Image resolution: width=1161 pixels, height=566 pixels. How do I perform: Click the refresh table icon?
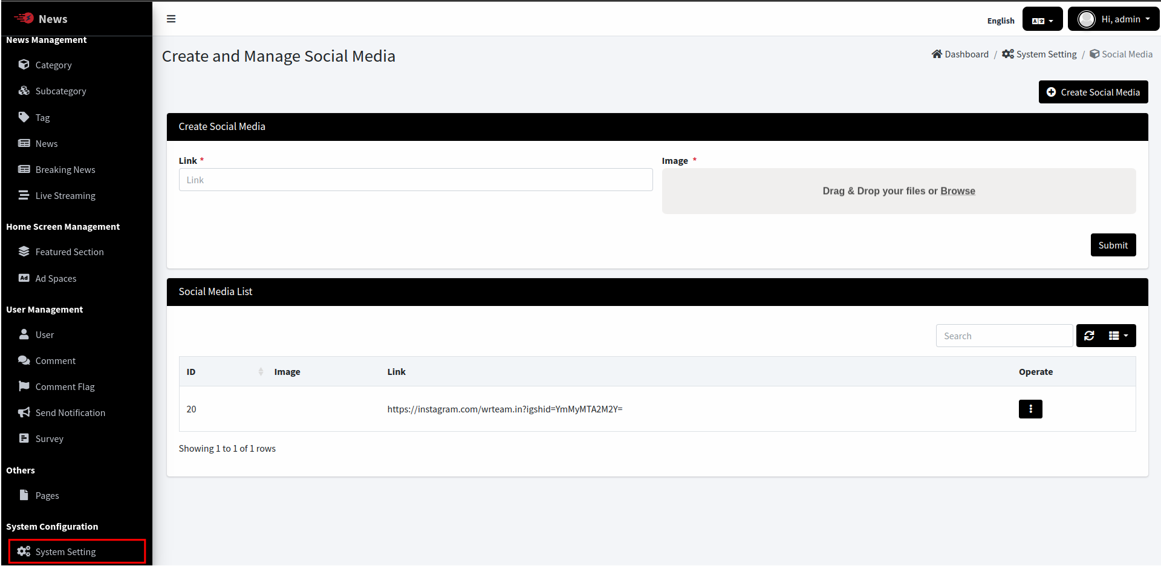(1089, 336)
